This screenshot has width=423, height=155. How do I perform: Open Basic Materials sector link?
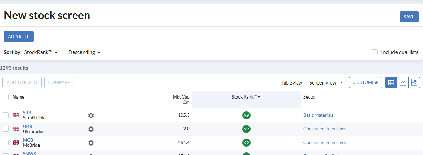(x=318, y=115)
